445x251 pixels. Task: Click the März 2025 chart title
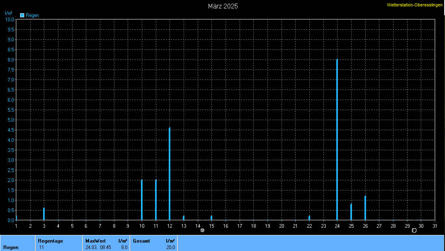(223, 6)
